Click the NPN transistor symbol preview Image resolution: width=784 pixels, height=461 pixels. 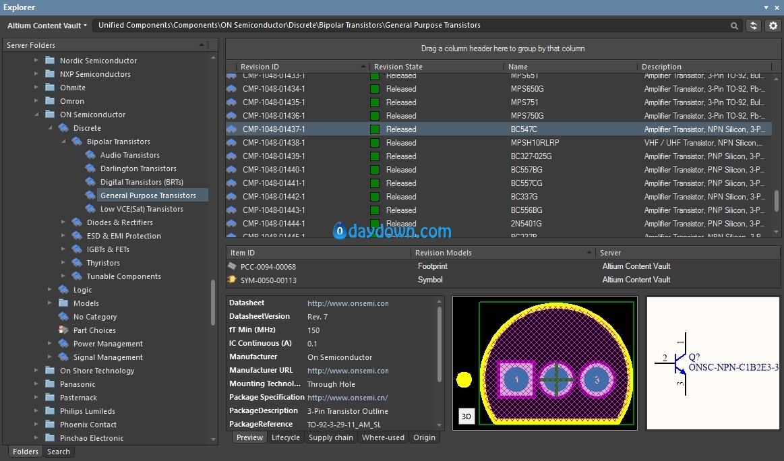pyautogui.click(x=681, y=364)
